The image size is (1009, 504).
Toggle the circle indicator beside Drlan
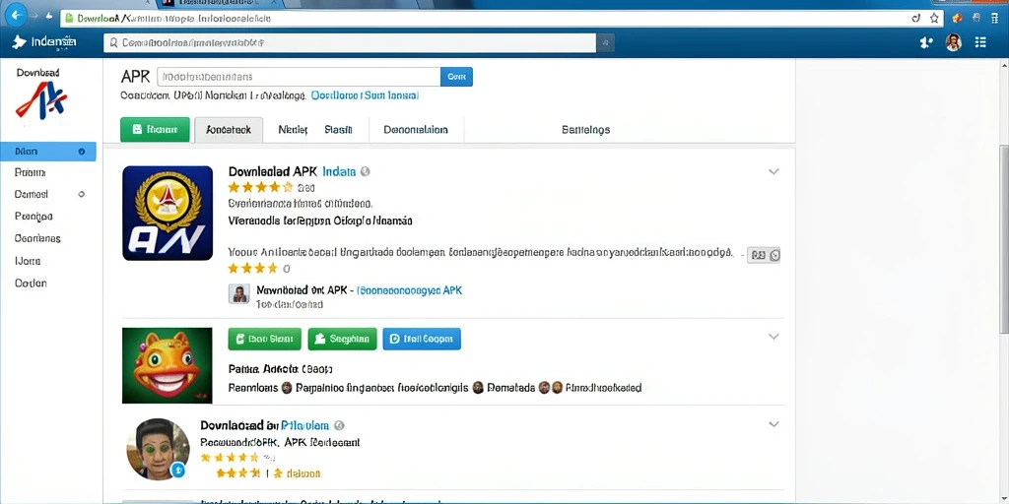click(81, 152)
